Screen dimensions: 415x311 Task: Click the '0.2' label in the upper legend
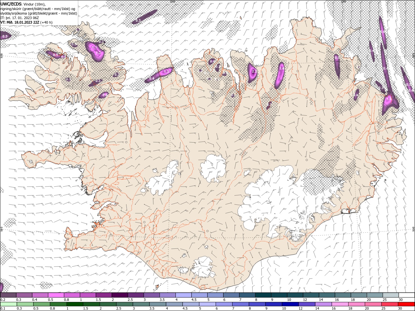[x=3, y=300]
